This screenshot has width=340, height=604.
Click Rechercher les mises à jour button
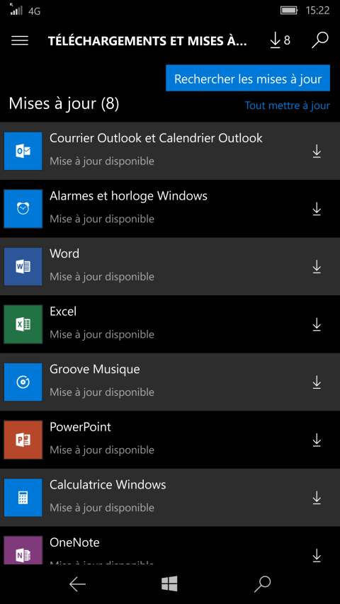pyautogui.click(x=248, y=78)
